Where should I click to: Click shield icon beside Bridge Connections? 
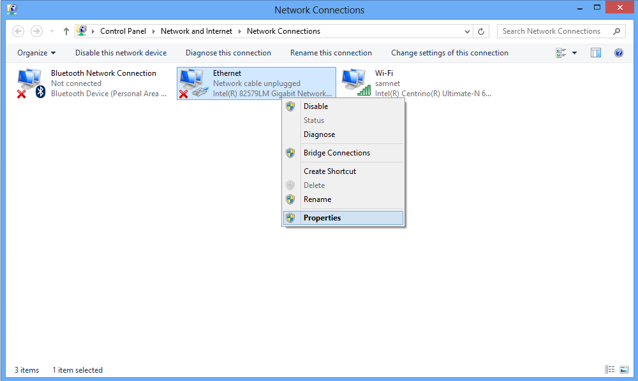coord(290,153)
